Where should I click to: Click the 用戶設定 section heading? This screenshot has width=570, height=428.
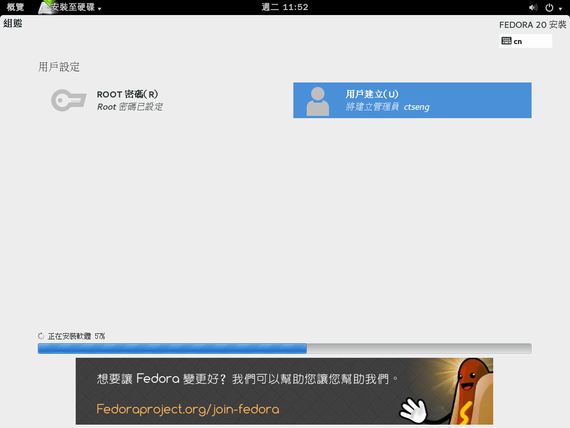click(59, 67)
